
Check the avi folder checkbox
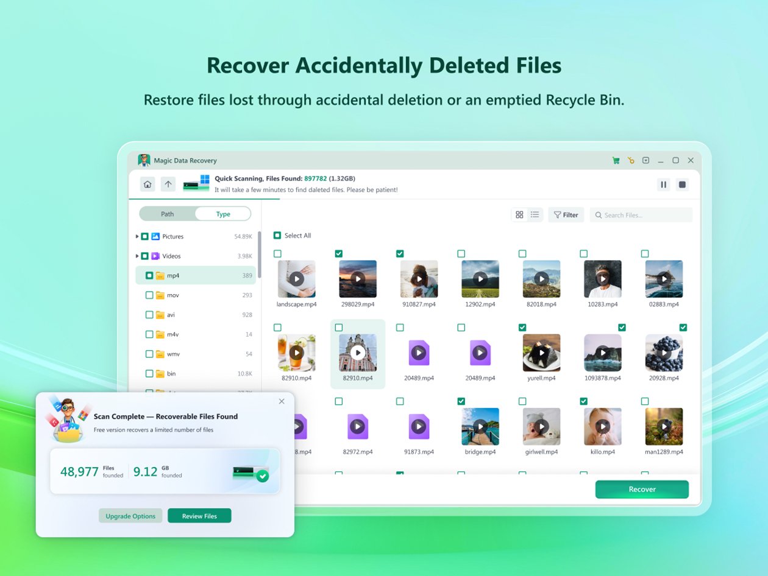149,315
